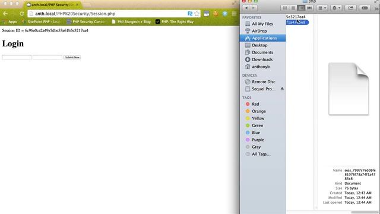Open the SitePoint PHP bookmark
Viewport: 380px width, 214px height.
pos(41,21)
